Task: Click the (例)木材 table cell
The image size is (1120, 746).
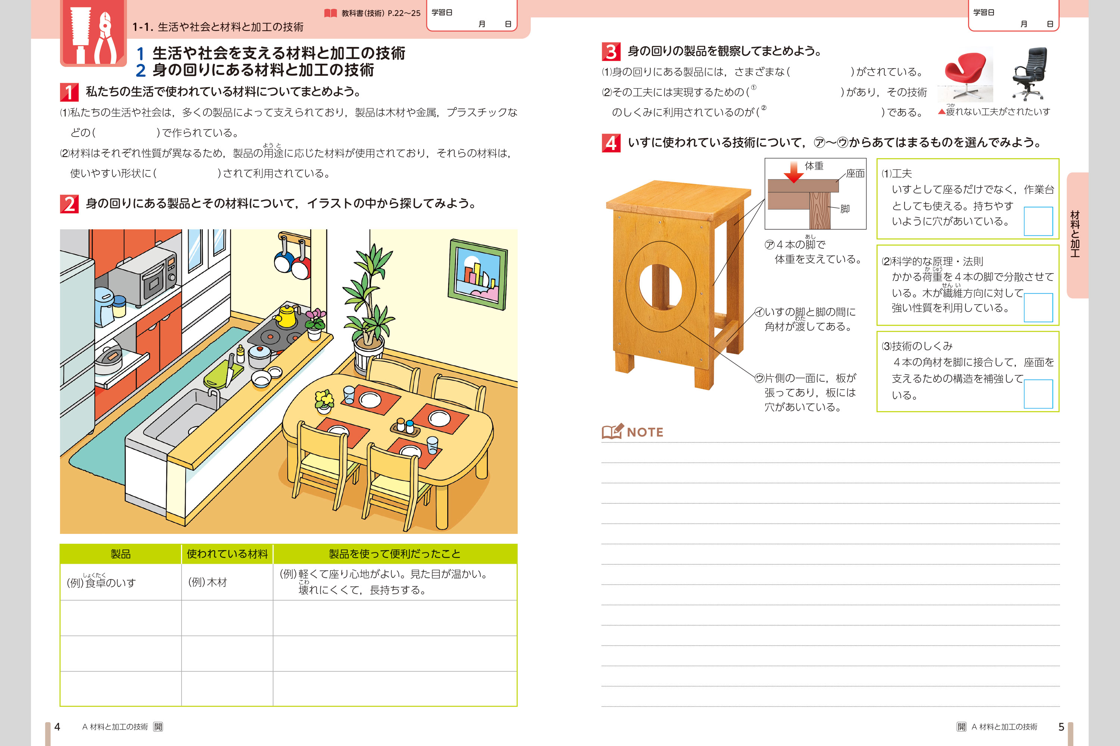Action: (227, 582)
